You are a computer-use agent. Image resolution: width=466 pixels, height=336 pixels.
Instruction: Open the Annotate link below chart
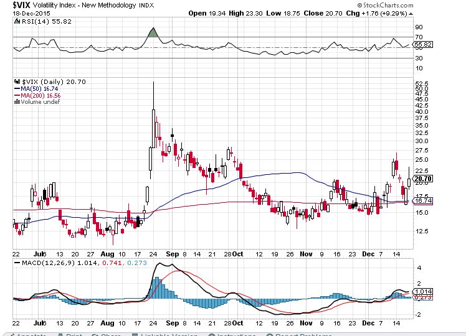point(27,335)
